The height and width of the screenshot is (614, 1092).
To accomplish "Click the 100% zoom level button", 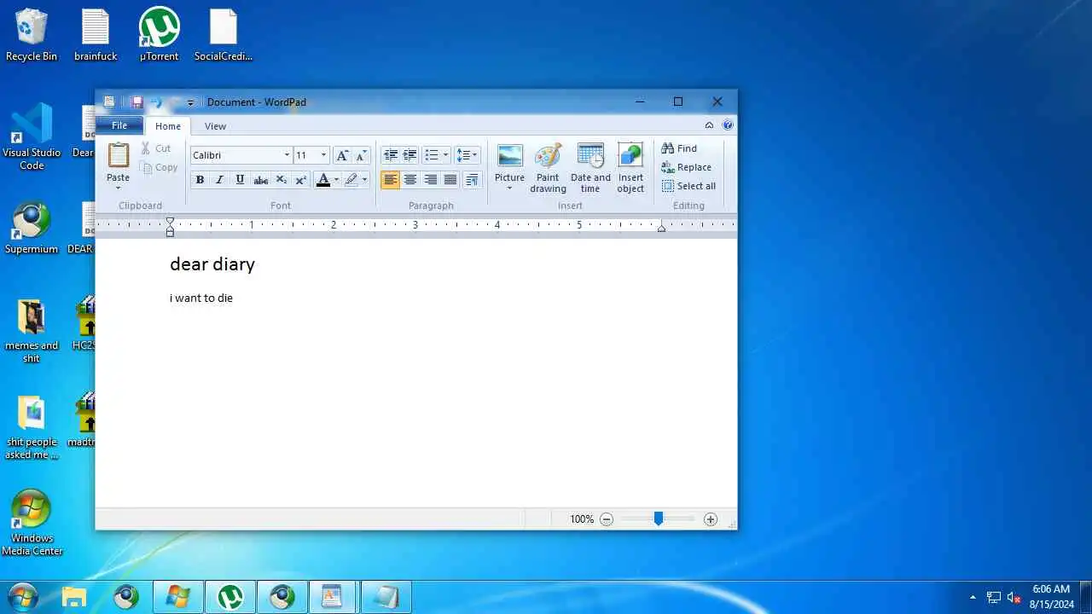I will click(x=582, y=519).
